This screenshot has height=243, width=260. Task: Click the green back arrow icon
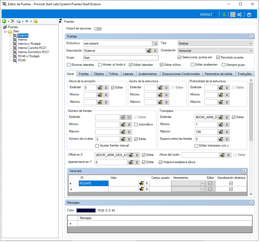click(4, 21)
